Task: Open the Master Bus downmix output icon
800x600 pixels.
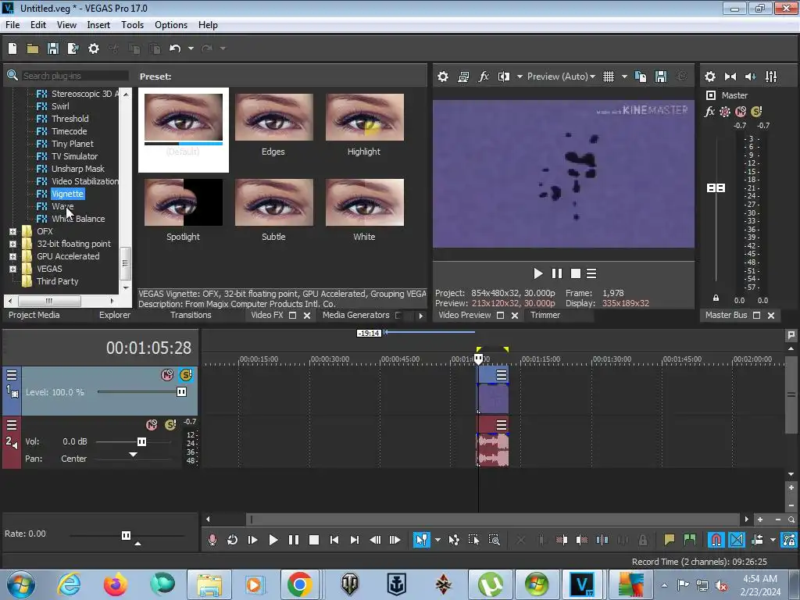Action: pyautogui.click(x=730, y=77)
